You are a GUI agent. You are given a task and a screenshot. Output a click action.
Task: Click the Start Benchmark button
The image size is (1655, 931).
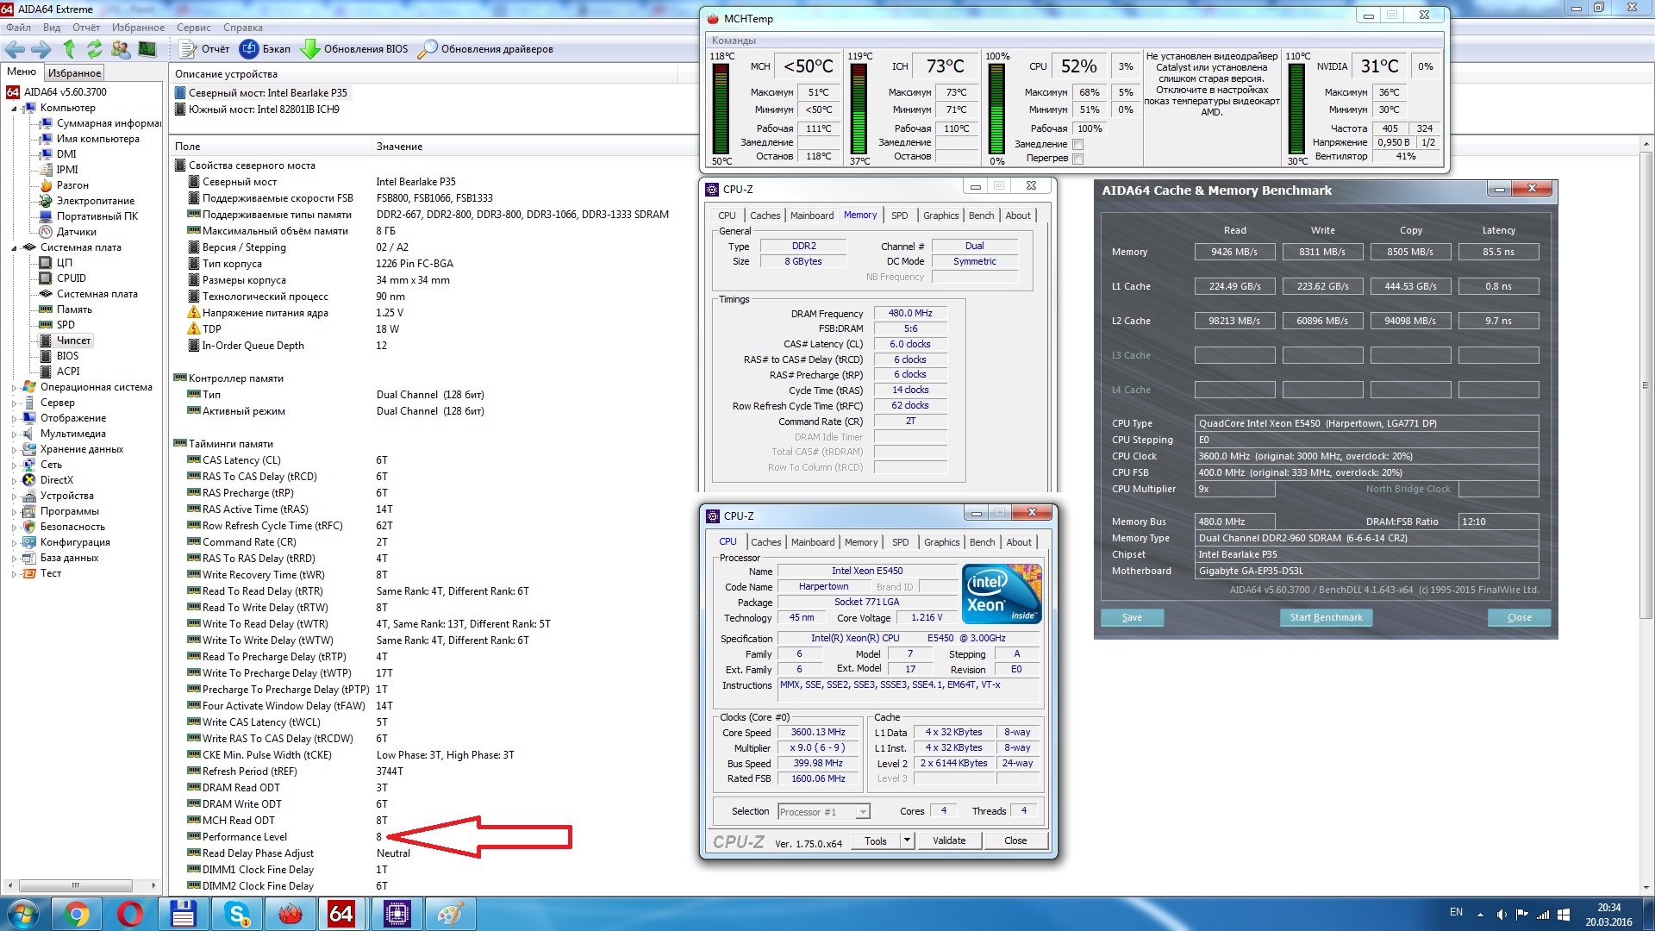point(1326,617)
